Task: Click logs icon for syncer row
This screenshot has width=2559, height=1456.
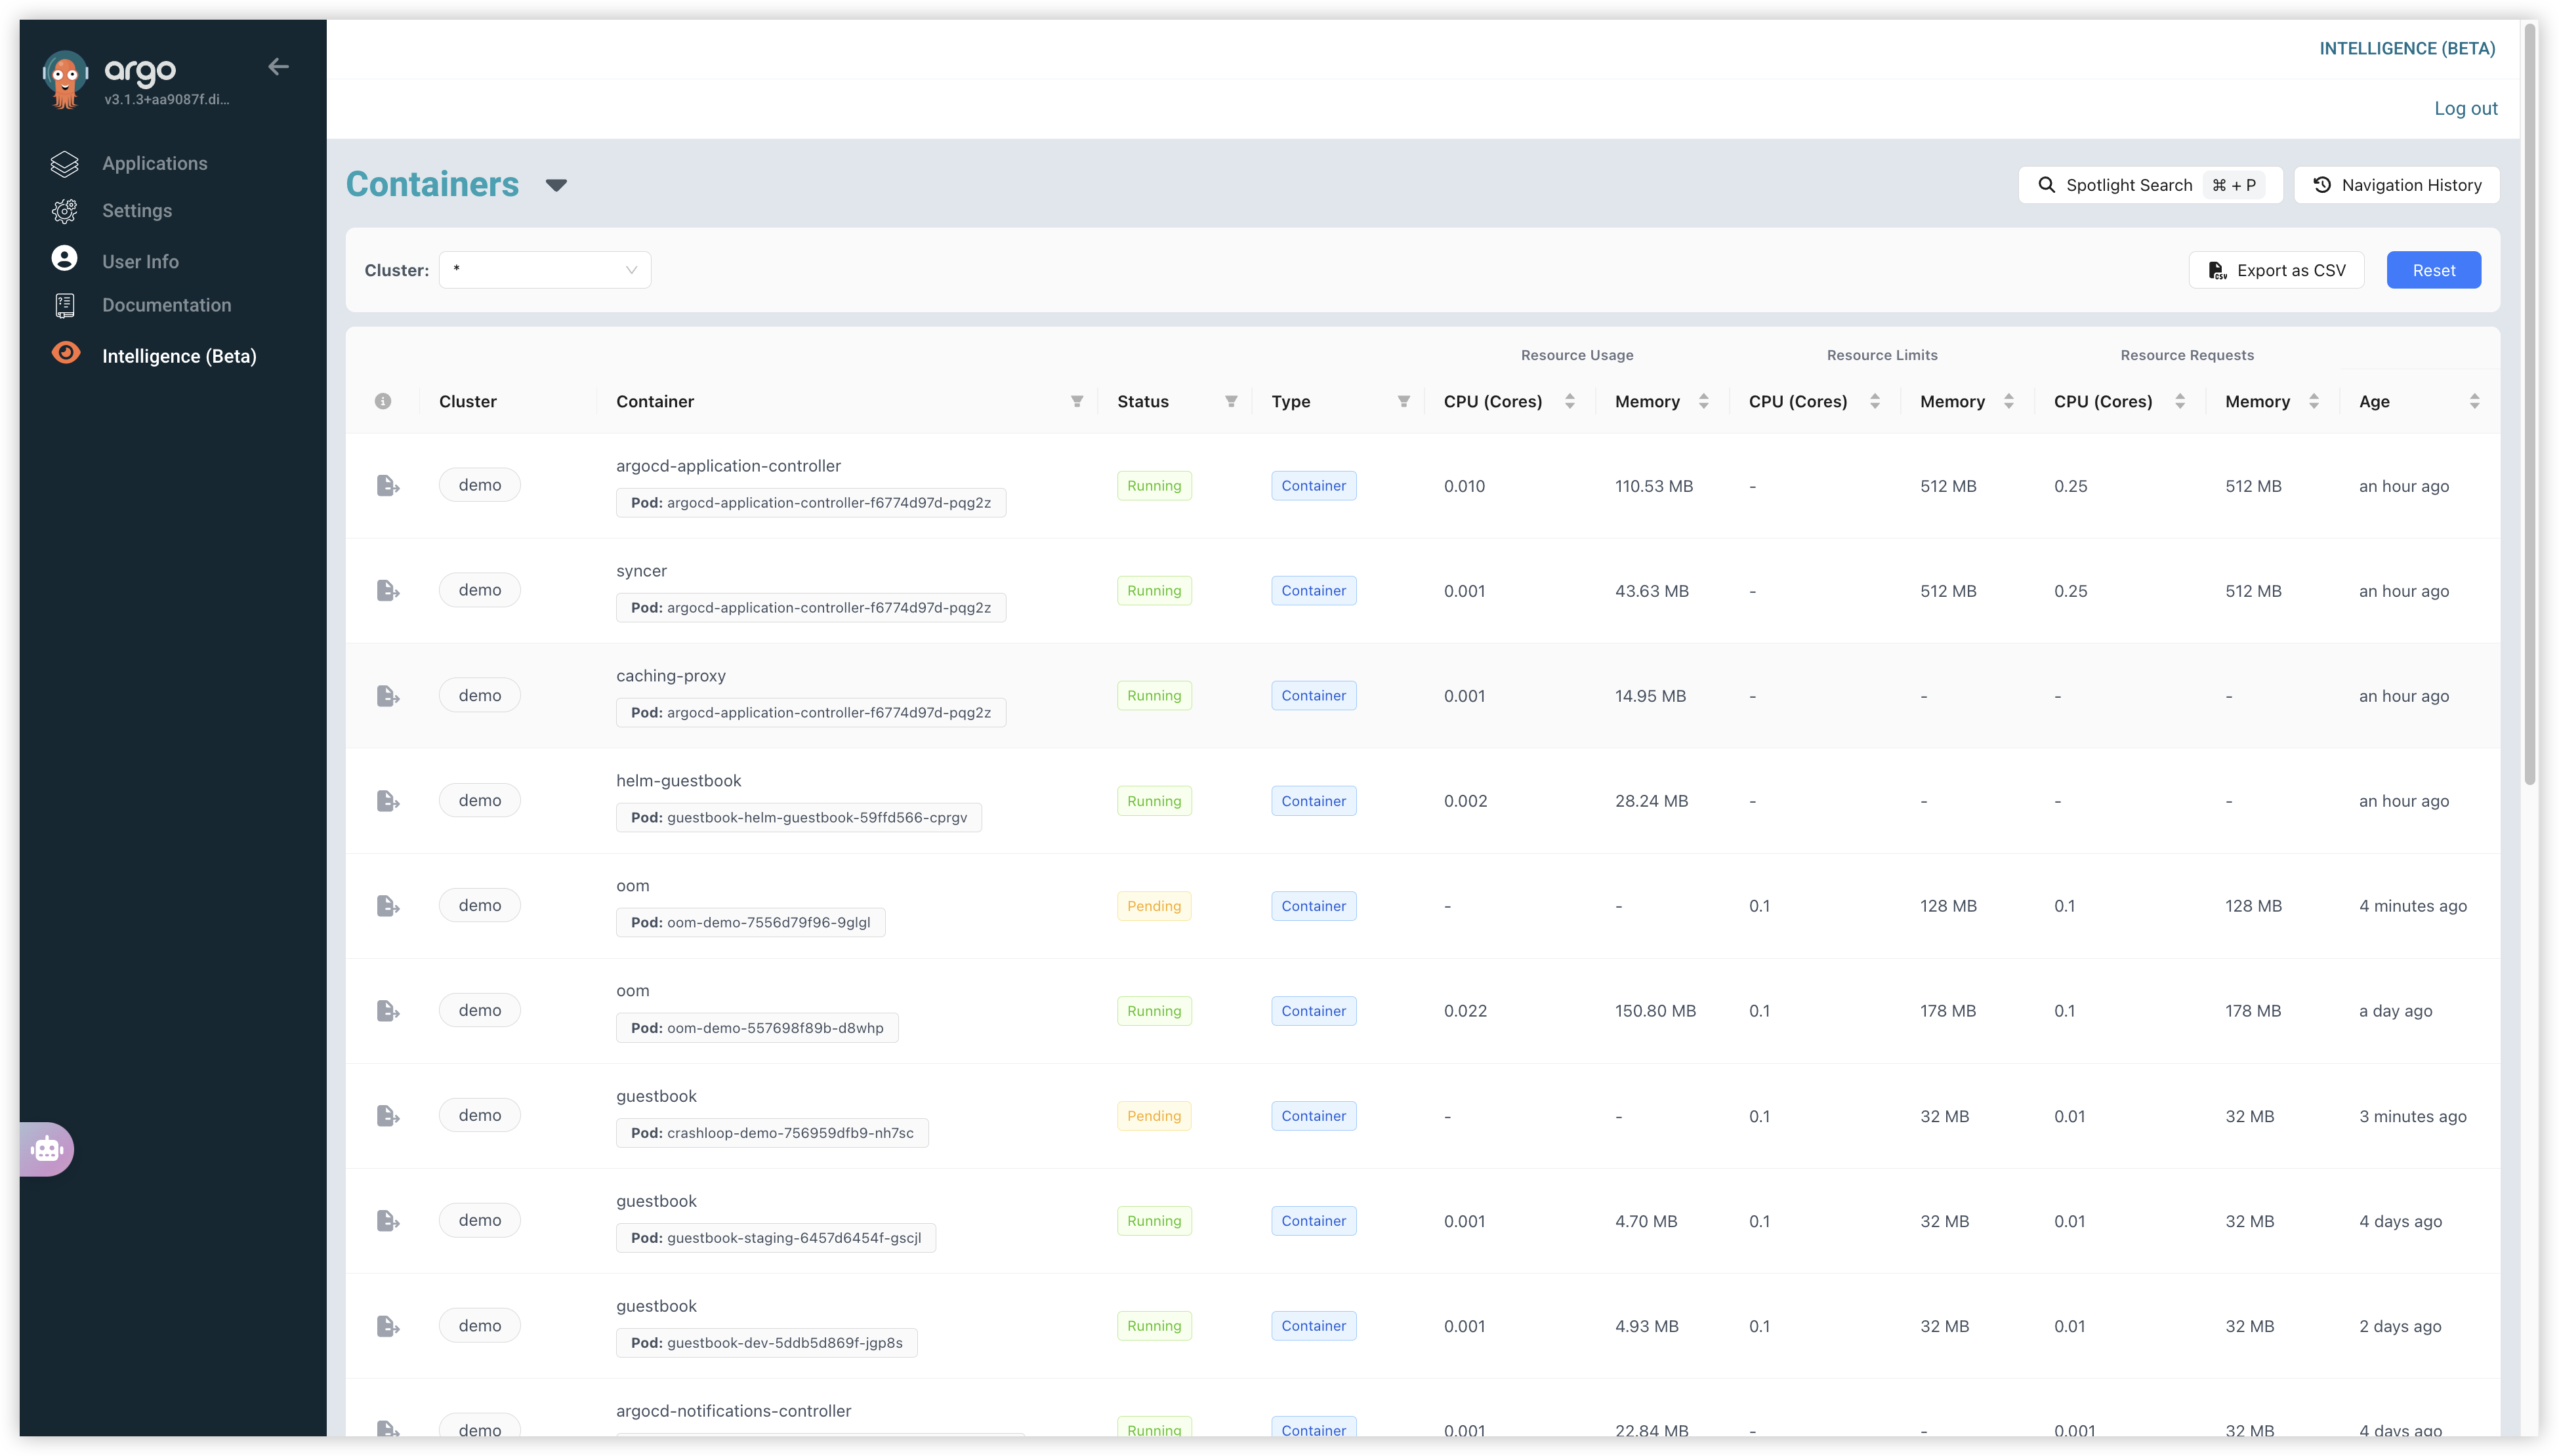Action: click(x=387, y=591)
